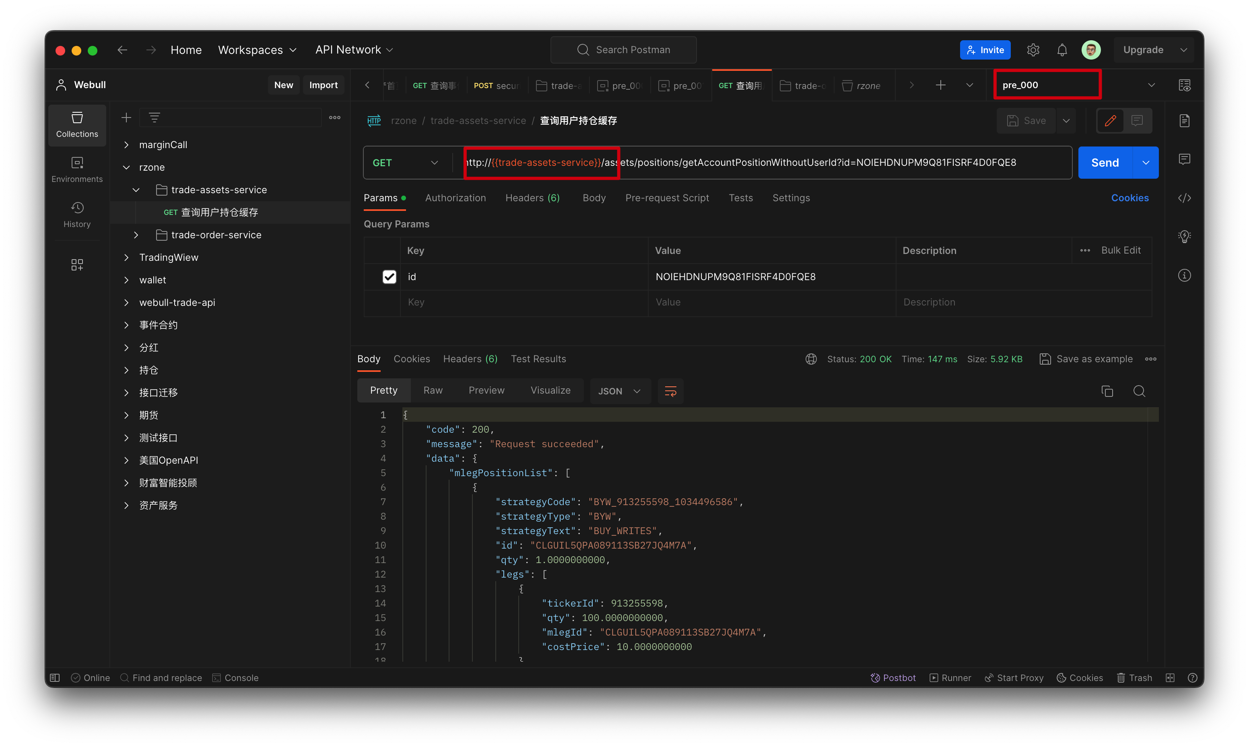Viewport: 1249px width, 747px height.
Task: Open the pre_000 environment selector dropdown
Action: (x=1151, y=85)
